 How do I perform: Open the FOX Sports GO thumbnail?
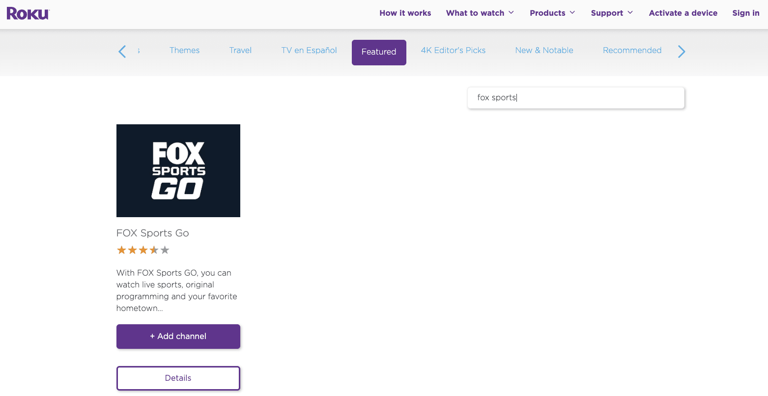point(178,170)
